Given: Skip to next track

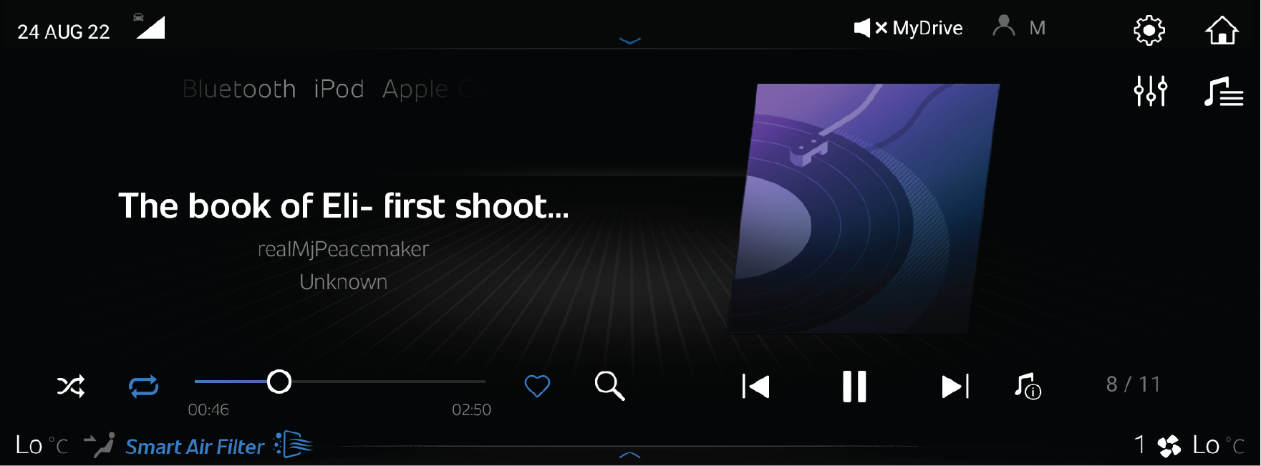Looking at the screenshot, I should pyautogui.click(x=955, y=387).
